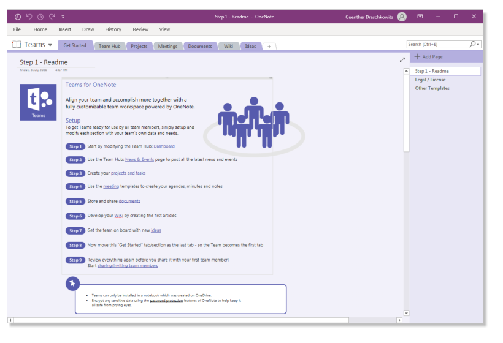
Task: Open the File menu
Action: coord(17,29)
